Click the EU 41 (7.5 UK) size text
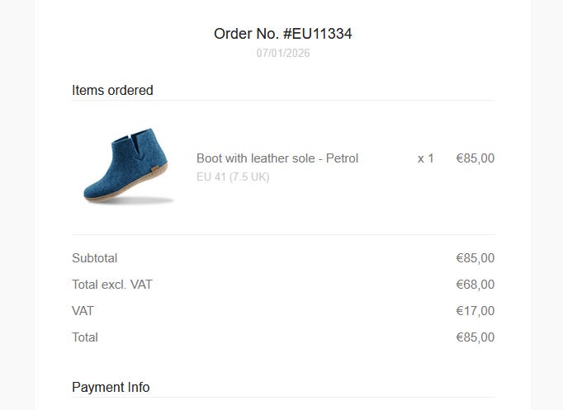 click(x=233, y=177)
